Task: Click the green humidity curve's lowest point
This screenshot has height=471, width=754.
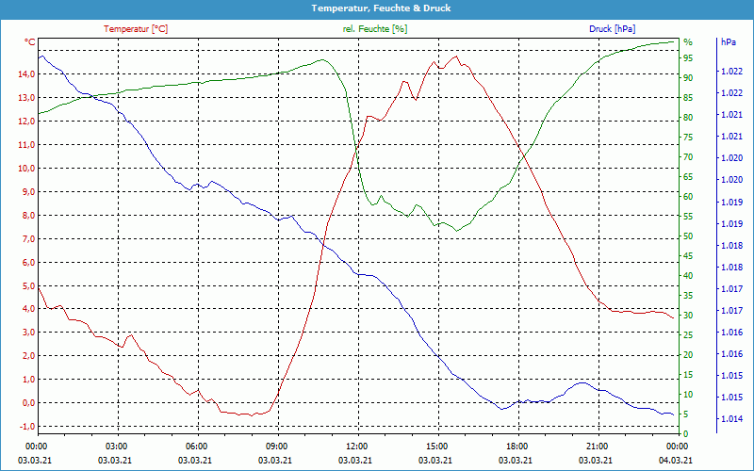Action: click(x=456, y=231)
